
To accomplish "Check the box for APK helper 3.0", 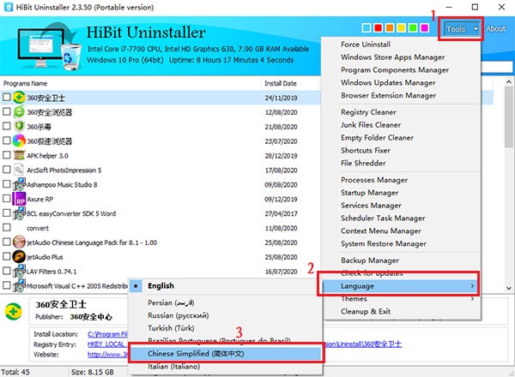I will (x=7, y=155).
